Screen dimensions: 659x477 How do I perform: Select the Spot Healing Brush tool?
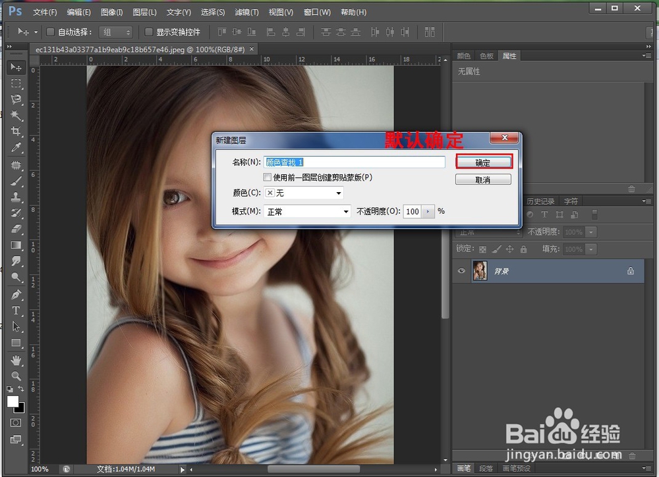16,165
